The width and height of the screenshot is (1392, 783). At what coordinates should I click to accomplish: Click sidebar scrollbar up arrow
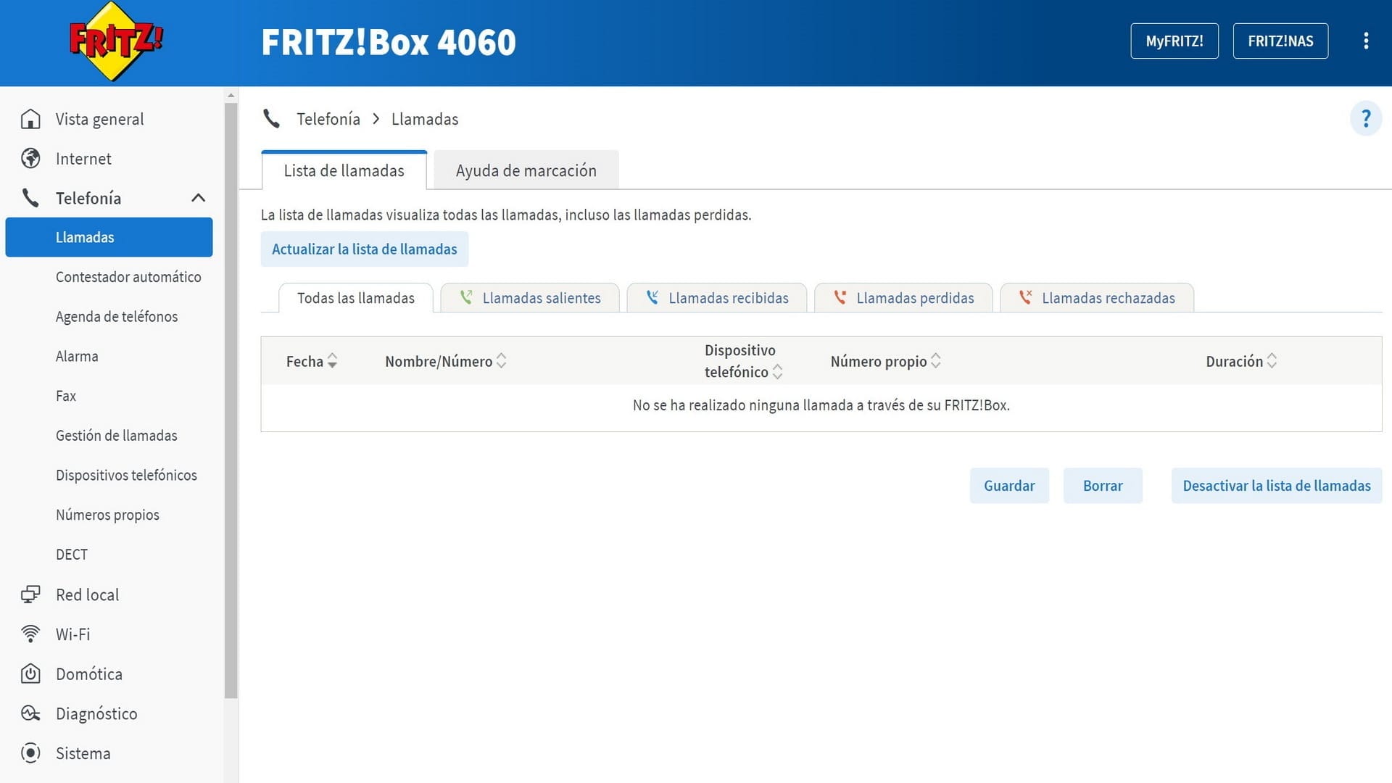point(231,95)
